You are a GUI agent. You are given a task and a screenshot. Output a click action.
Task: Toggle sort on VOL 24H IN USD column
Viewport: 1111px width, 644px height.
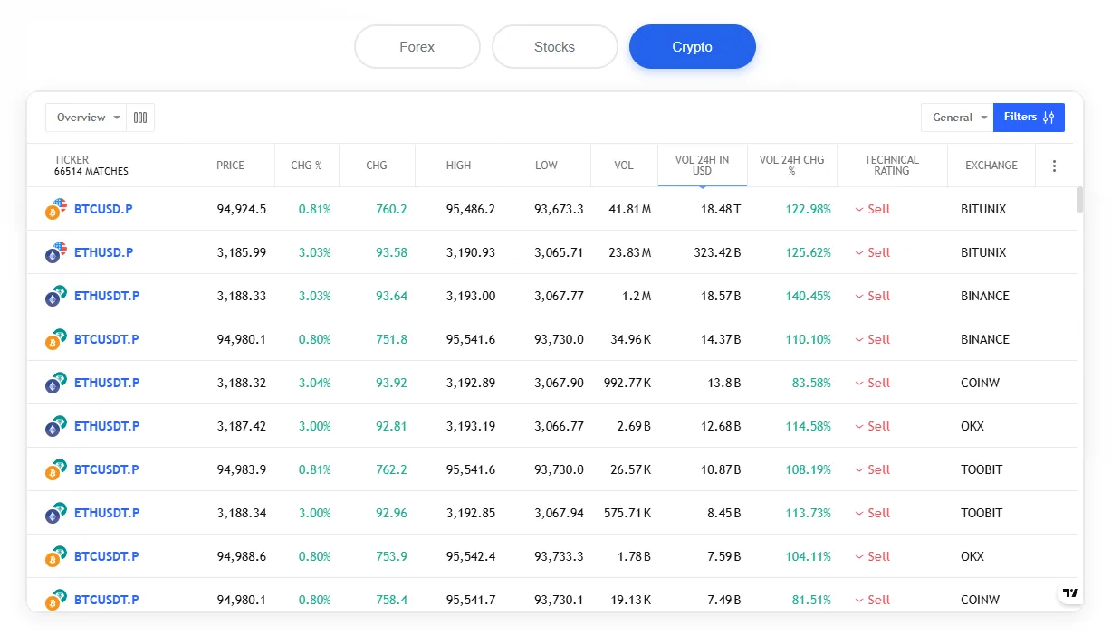click(702, 166)
